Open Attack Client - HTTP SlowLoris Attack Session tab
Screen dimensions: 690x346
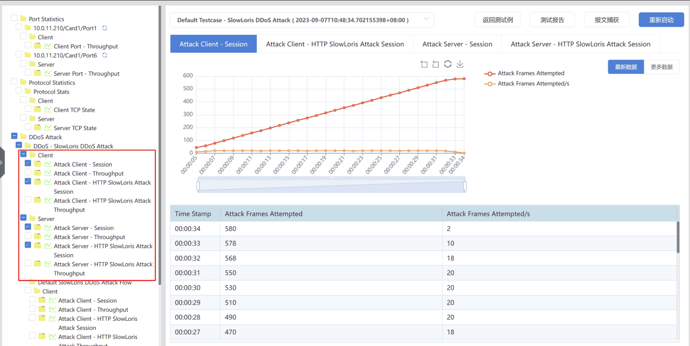(x=335, y=44)
